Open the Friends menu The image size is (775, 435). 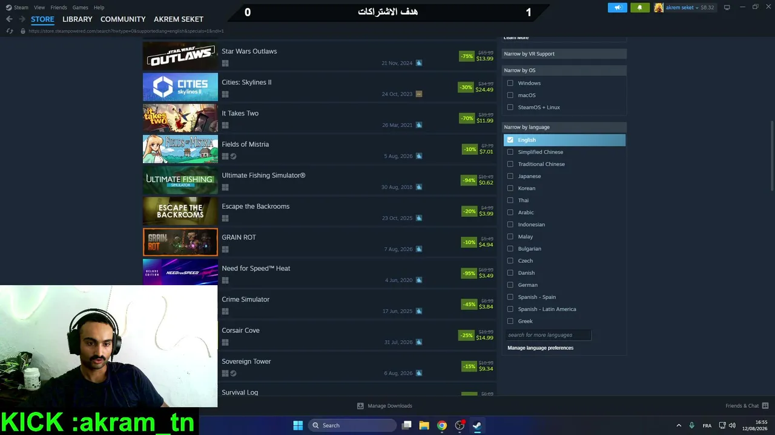point(59,7)
